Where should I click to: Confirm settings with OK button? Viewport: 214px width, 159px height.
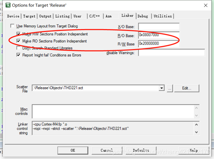click(x=73, y=150)
